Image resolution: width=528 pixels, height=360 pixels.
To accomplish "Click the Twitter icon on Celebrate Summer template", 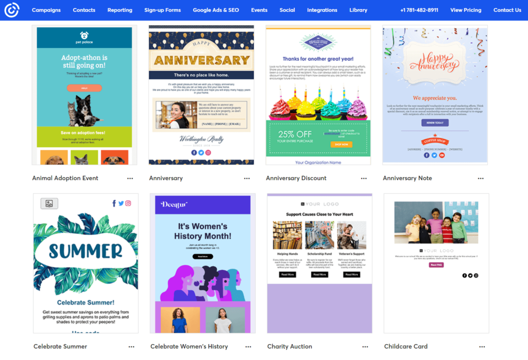I will pos(121,203).
